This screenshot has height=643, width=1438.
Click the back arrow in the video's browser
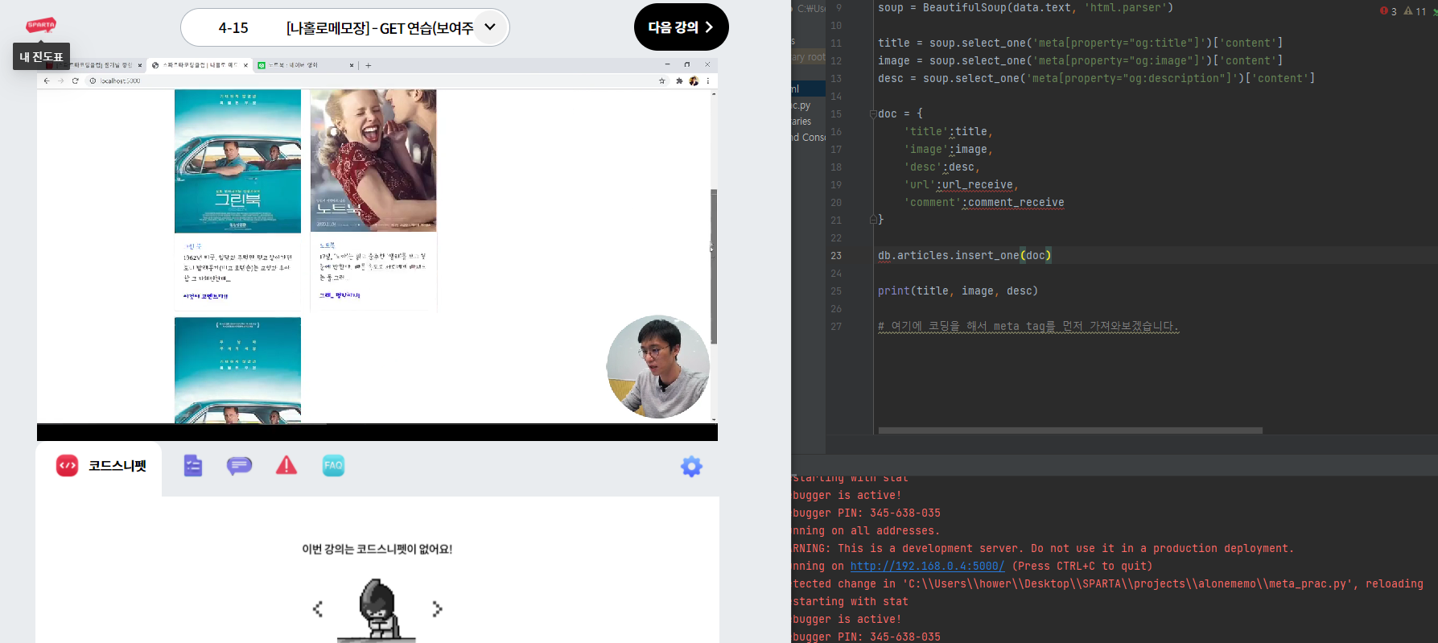(47, 80)
